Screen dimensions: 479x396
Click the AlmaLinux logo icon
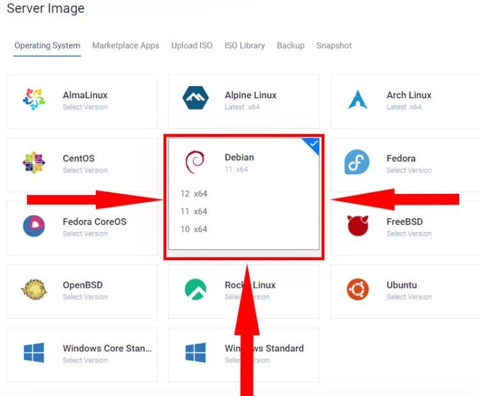[34, 99]
